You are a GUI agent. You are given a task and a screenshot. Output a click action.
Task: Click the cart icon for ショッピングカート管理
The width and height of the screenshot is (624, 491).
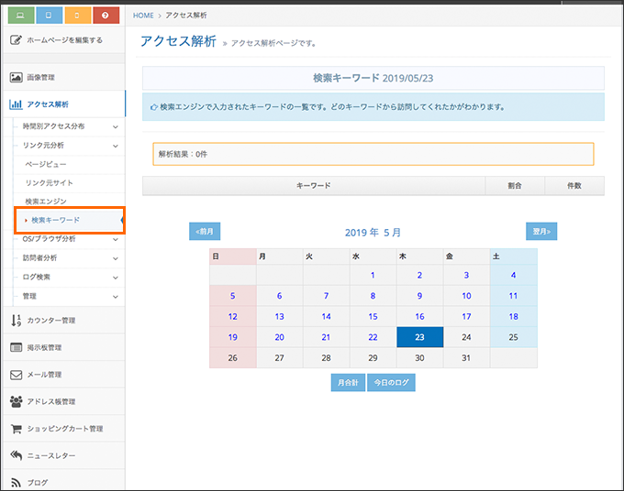coord(16,429)
